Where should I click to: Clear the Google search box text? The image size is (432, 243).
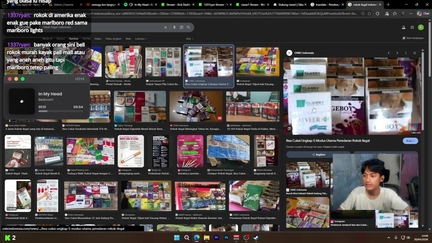click(x=165, y=27)
